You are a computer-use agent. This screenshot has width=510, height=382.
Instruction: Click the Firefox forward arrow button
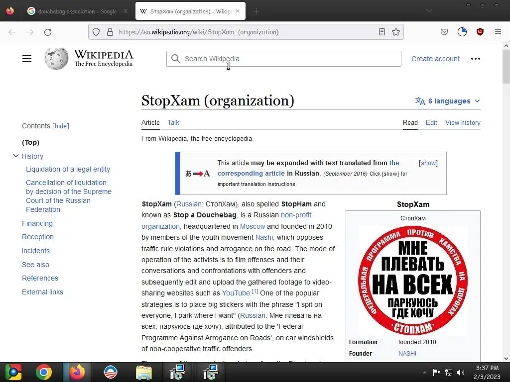tap(30, 32)
